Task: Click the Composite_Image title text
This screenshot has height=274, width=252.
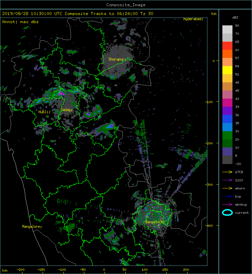Action: [126, 5]
